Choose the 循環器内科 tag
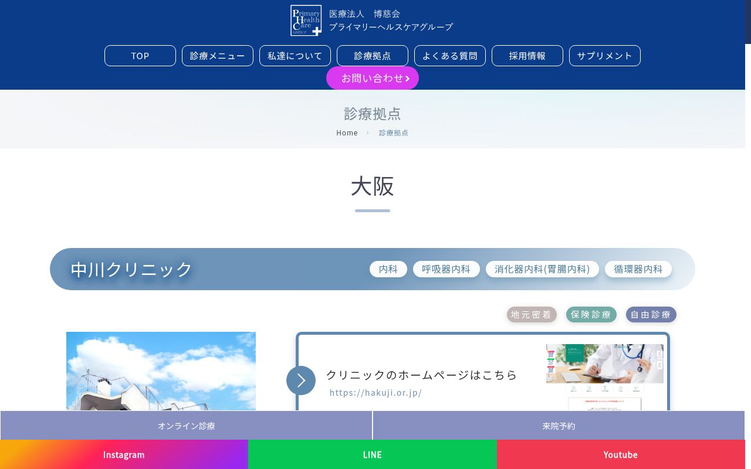Screen dimensions: 751x469 [638, 269]
